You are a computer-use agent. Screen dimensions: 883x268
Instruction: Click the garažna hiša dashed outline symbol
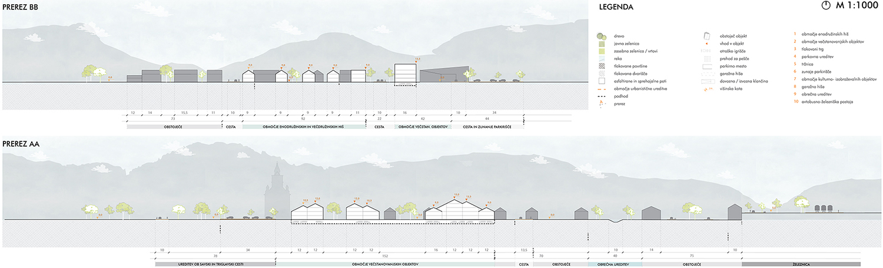pyautogui.click(x=708, y=75)
